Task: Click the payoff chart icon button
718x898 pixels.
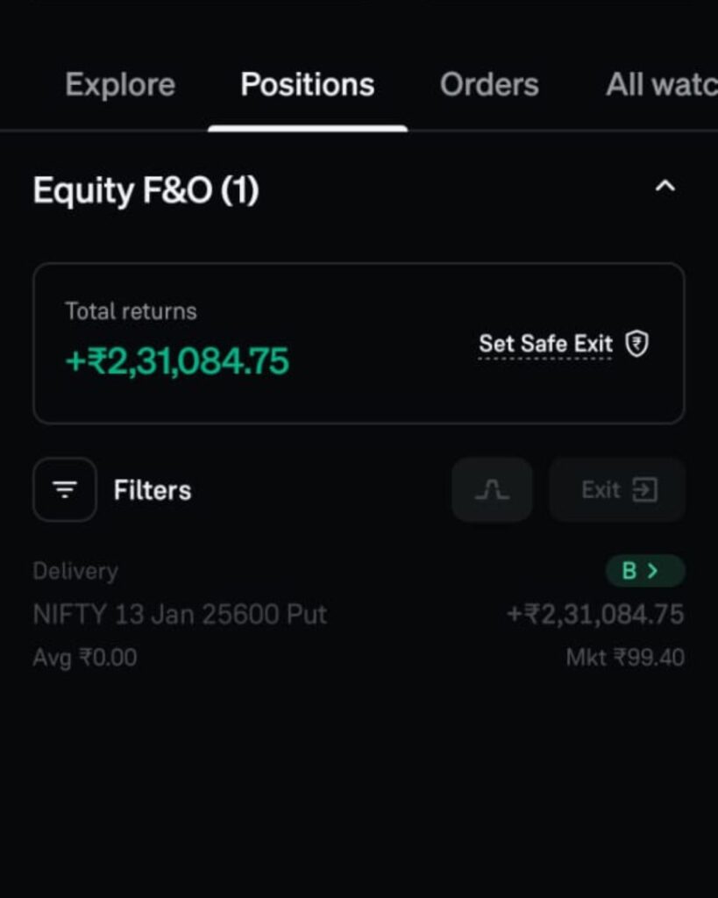Action: 492,489
